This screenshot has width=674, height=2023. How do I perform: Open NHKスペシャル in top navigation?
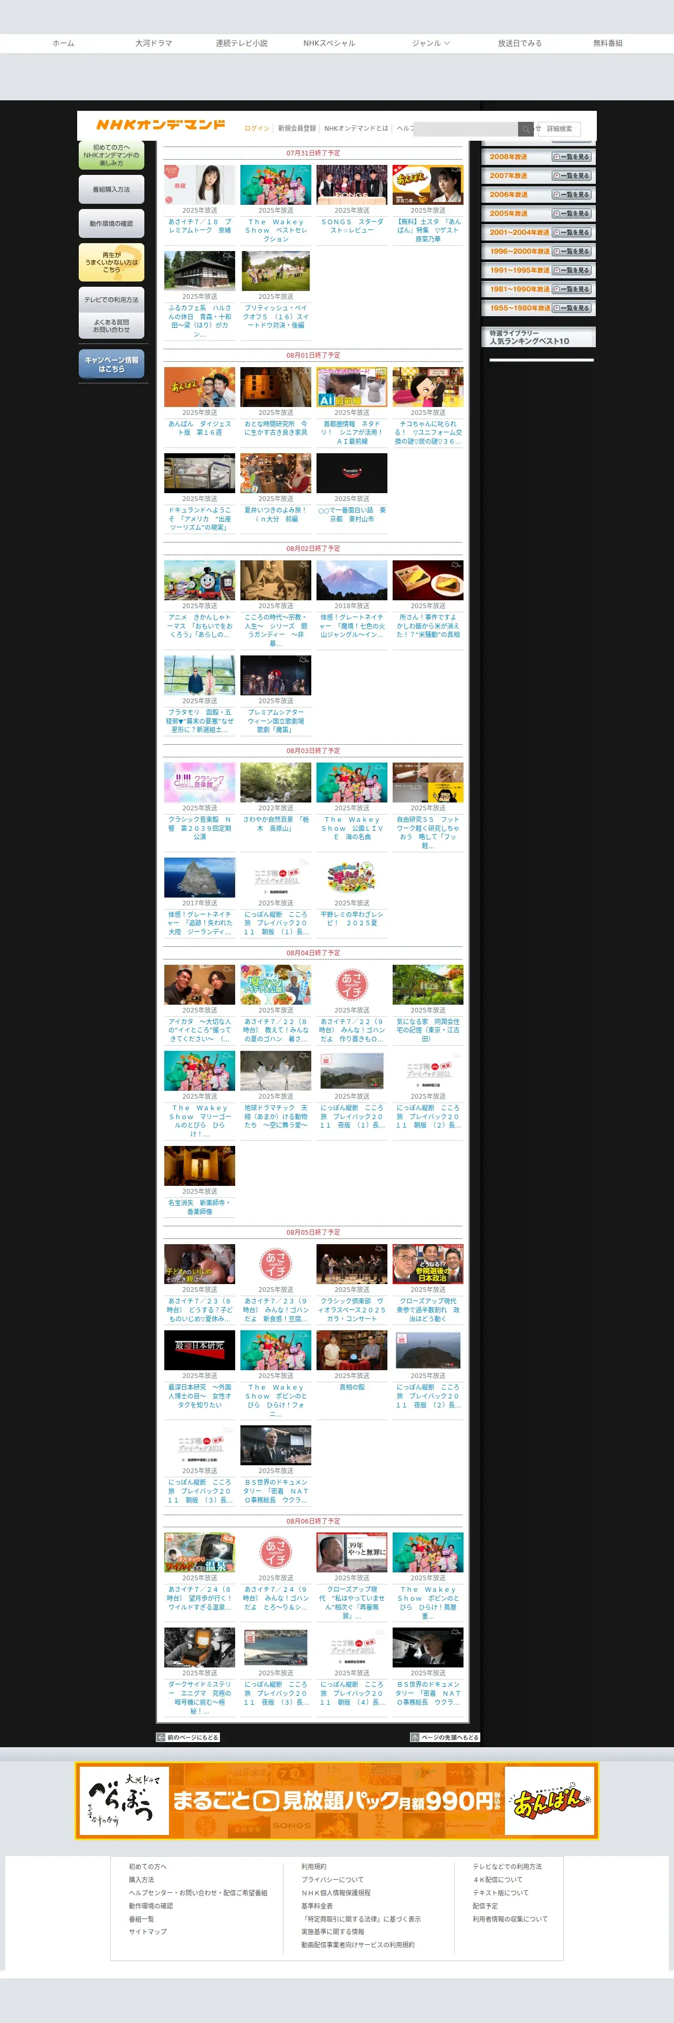click(330, 43)
